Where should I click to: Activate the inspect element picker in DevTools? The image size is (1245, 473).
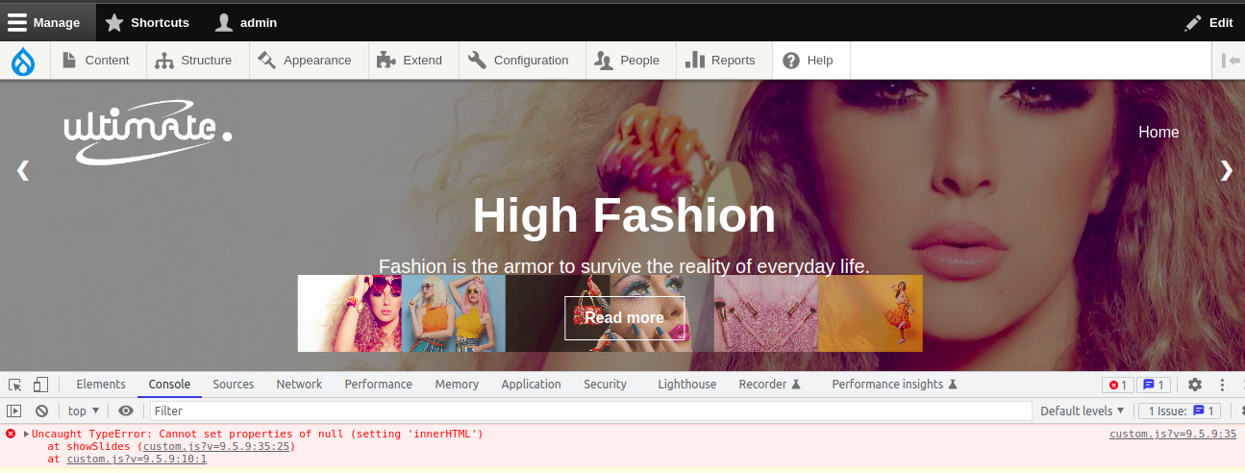coord(15,385)
